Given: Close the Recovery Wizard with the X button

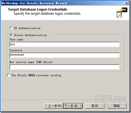Looking at the screenshot, I should pos(127,3).
